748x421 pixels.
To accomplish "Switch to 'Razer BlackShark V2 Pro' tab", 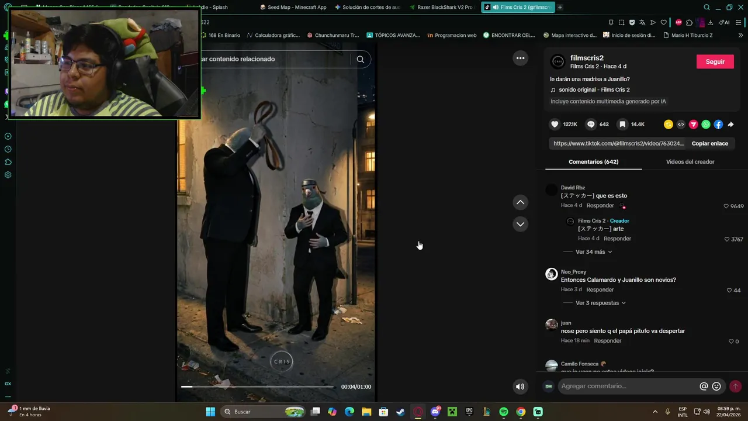I will click(441, 7).
